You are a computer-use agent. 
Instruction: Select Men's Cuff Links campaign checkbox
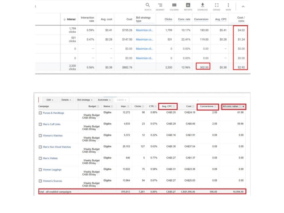(40, 124)
